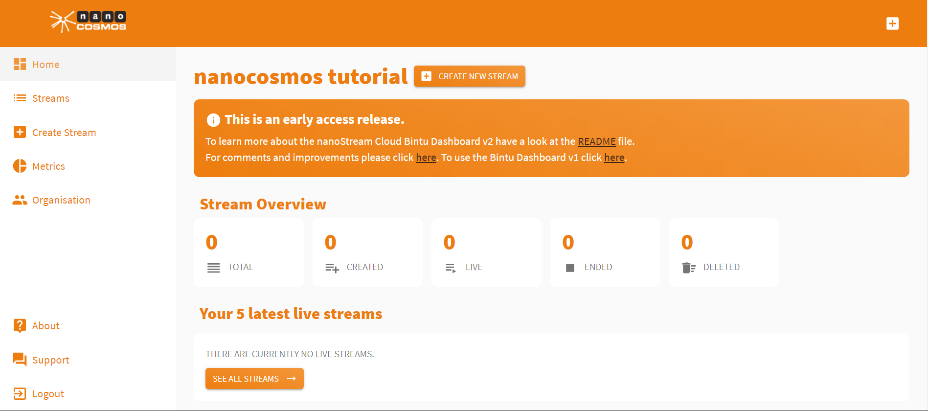
Task: Go to the Metrics page
Action: click(x=48, y=166)
